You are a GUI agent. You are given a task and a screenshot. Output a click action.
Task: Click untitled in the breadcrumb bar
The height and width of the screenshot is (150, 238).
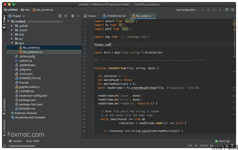pyautogui.click(x=11, y=10)
